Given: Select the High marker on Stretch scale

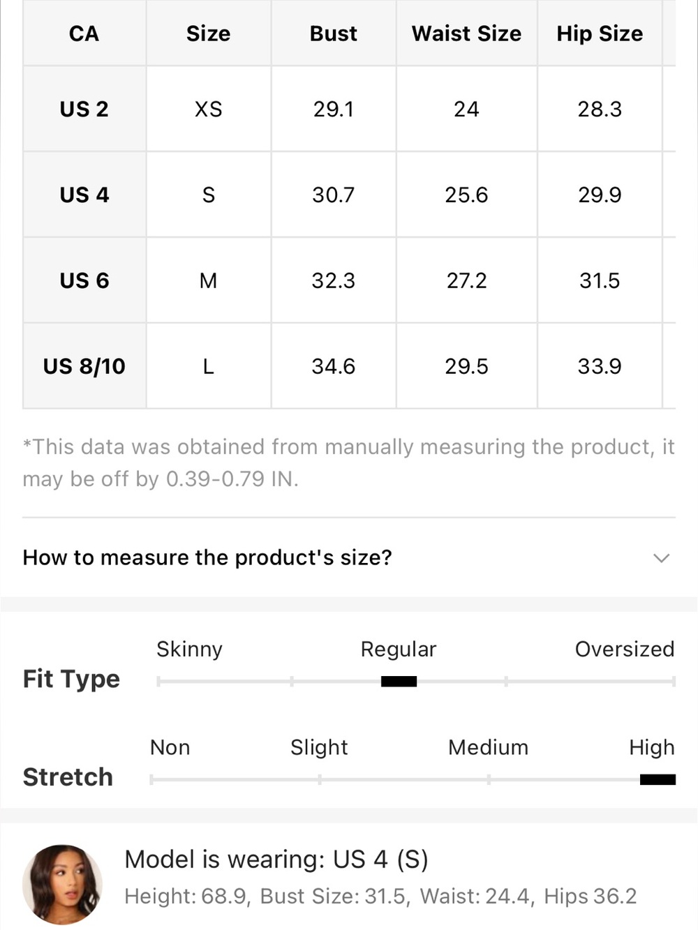Looking at the screenshot, I should click(x=658, y=779).
